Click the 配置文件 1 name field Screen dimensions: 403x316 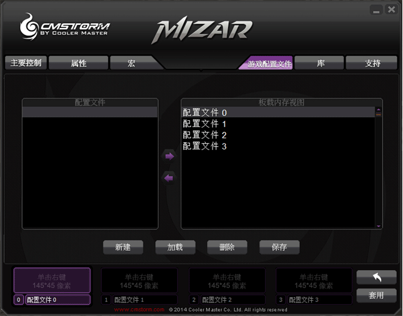click(145, 300)
